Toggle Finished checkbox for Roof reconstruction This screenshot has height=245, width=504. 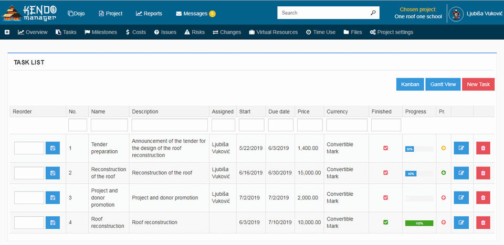click(386, 222)
